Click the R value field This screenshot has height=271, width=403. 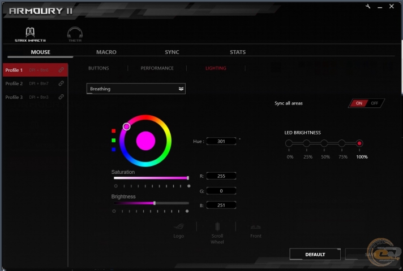click(x=221, y=176)
